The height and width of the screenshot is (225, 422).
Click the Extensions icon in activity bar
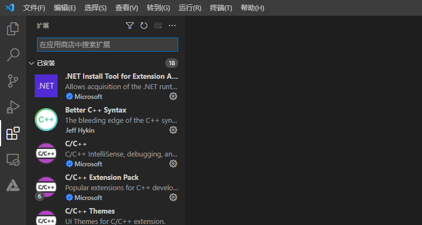(12, 133)
